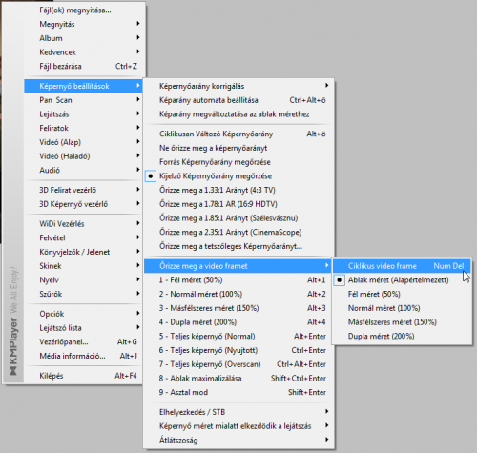Open Képernyő méret mialatt elkezdődik a lejátszás
The image size is (477, 453).
[x=238, y=426]
